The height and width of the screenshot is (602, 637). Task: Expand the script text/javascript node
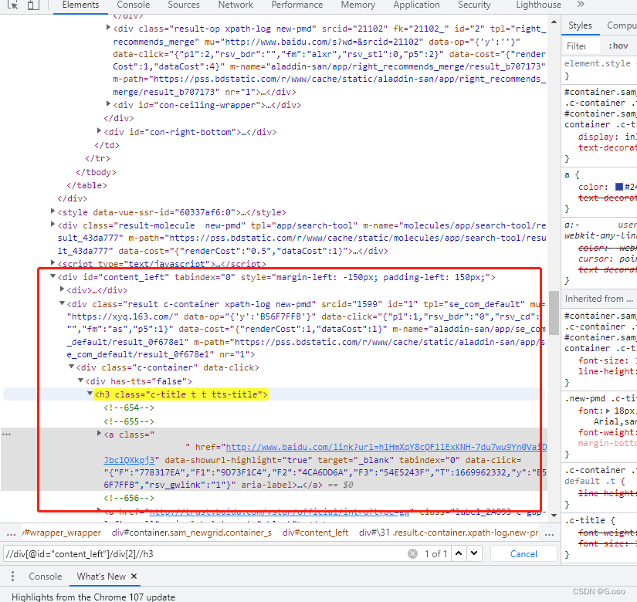[53, 262]
